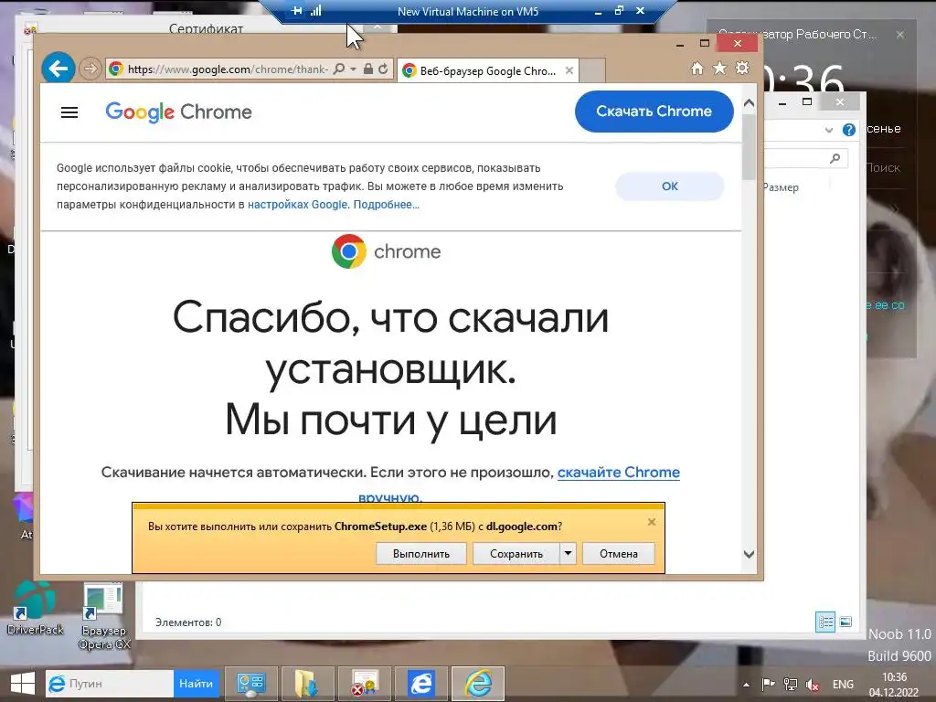The height and width of the screenshot is (702, 936).
Task: Click the Action Center flag tray icon
Action: click(768, 685)
